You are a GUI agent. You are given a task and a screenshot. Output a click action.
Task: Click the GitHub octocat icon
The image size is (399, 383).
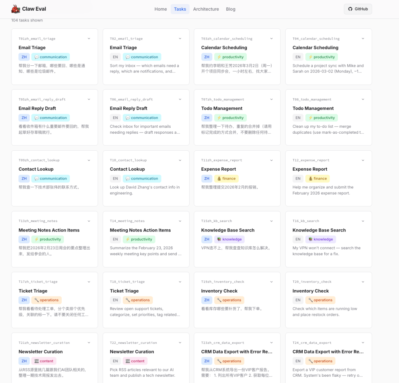pos(351,9)
